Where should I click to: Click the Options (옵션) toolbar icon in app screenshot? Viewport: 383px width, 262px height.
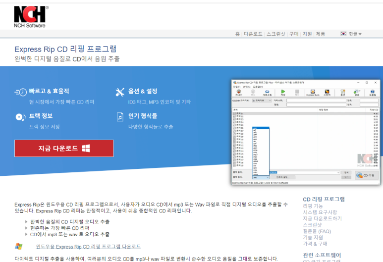click(x=343, y=92)
